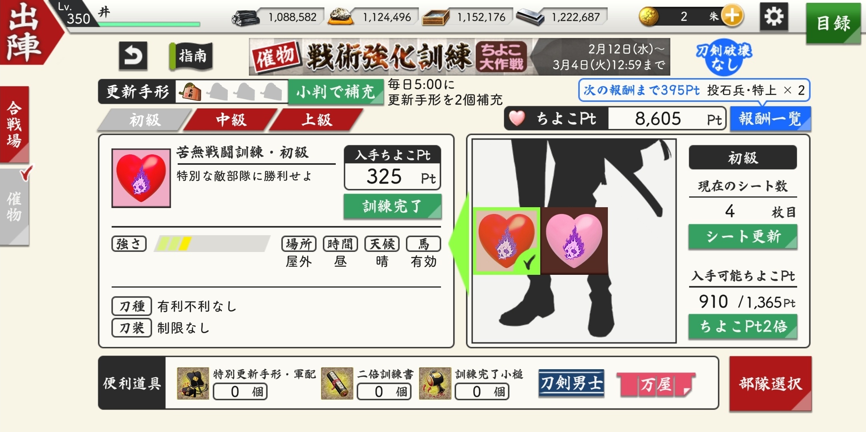Open the 合戦場 side tab

pyautogui.click(x=14, y=124)
